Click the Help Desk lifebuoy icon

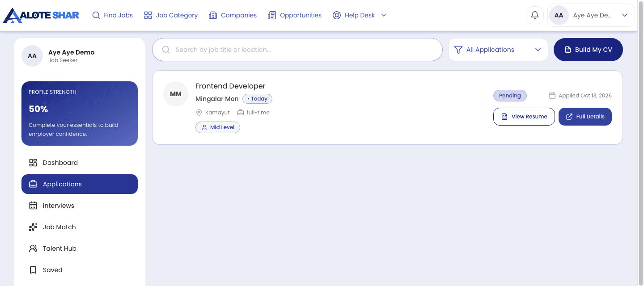click(337, 15)
